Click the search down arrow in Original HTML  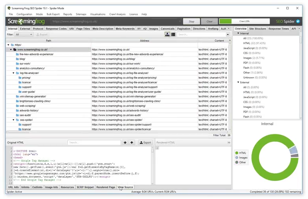(125, 142)
